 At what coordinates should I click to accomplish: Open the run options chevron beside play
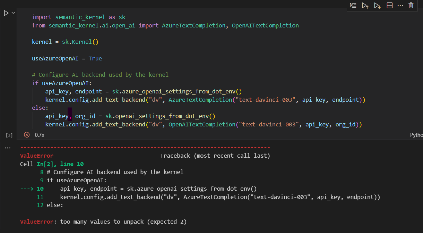click(14, 13)
